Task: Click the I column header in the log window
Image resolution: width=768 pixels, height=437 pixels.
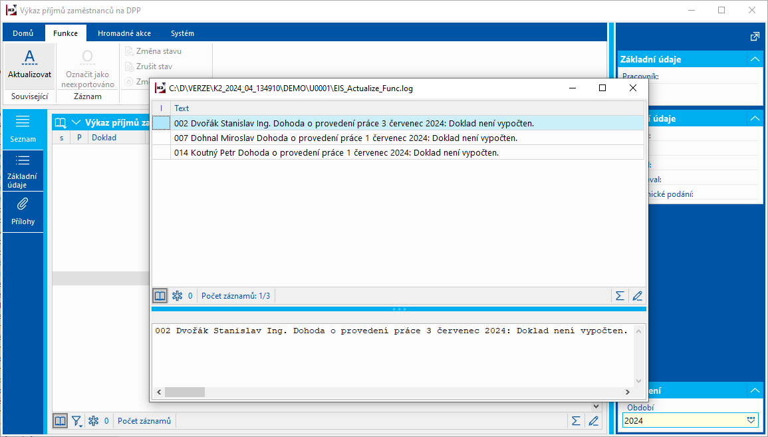Action: [x=161, y=108]
